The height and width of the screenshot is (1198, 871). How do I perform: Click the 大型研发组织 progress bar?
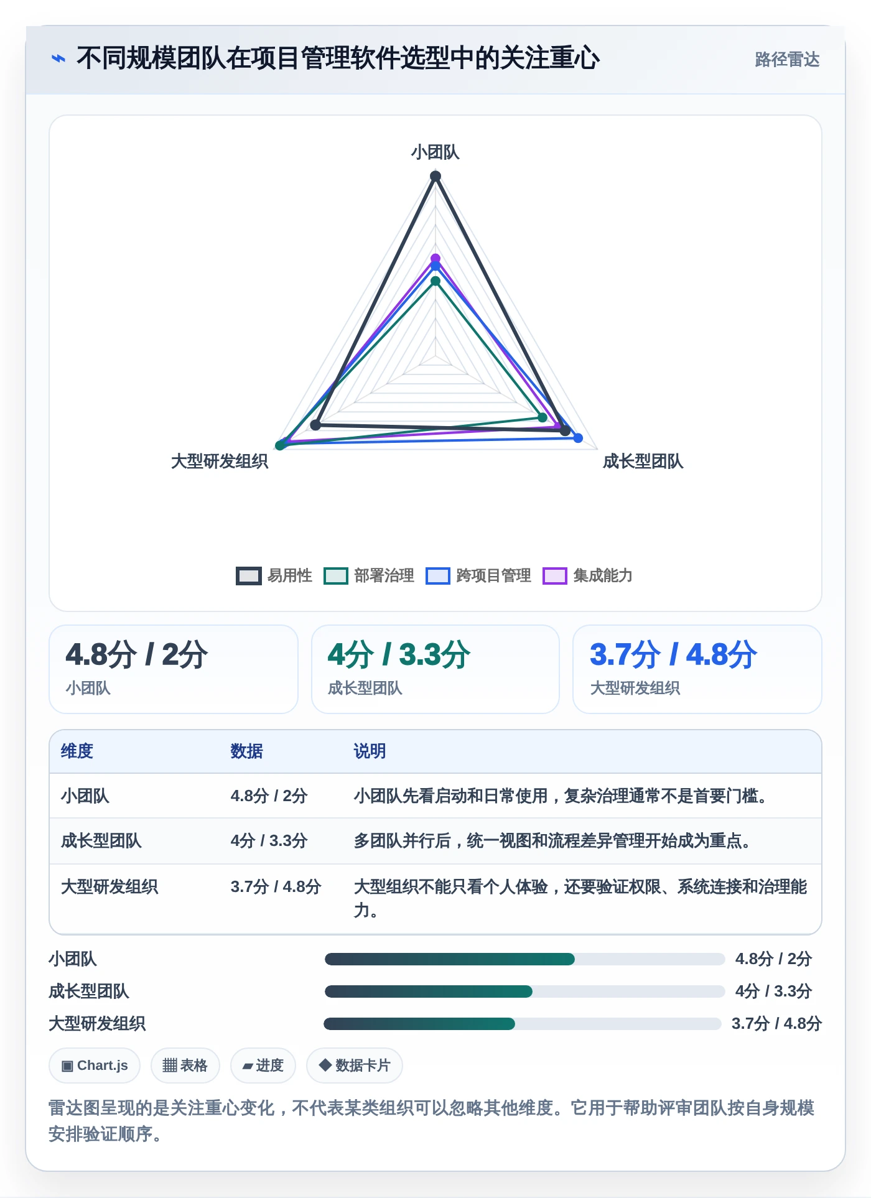coord(523,1024)
